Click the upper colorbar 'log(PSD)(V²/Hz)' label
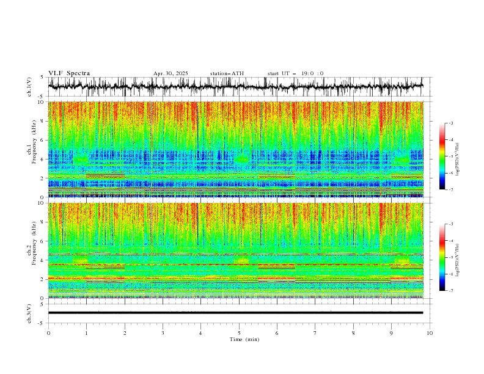Screen dimensions: 484x374 [x=458, y=159]
